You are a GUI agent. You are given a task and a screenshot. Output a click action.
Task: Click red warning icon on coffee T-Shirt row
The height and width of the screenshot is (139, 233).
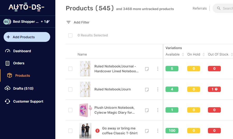coord(97,131)
